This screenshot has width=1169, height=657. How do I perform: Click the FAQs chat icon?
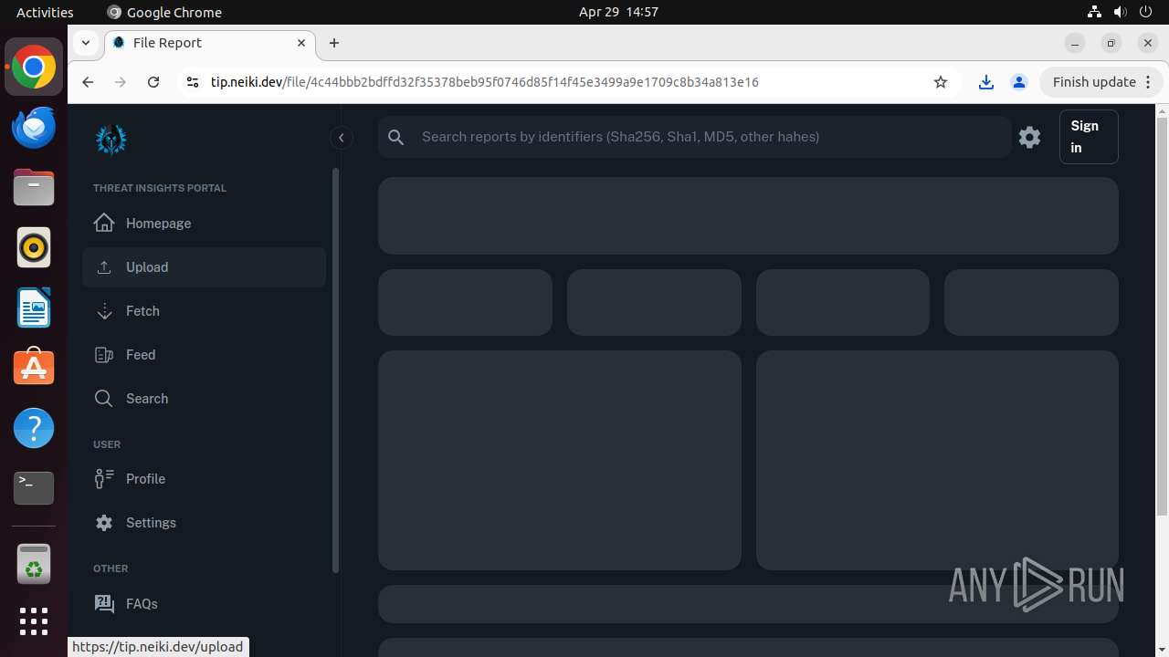[104, 604]
